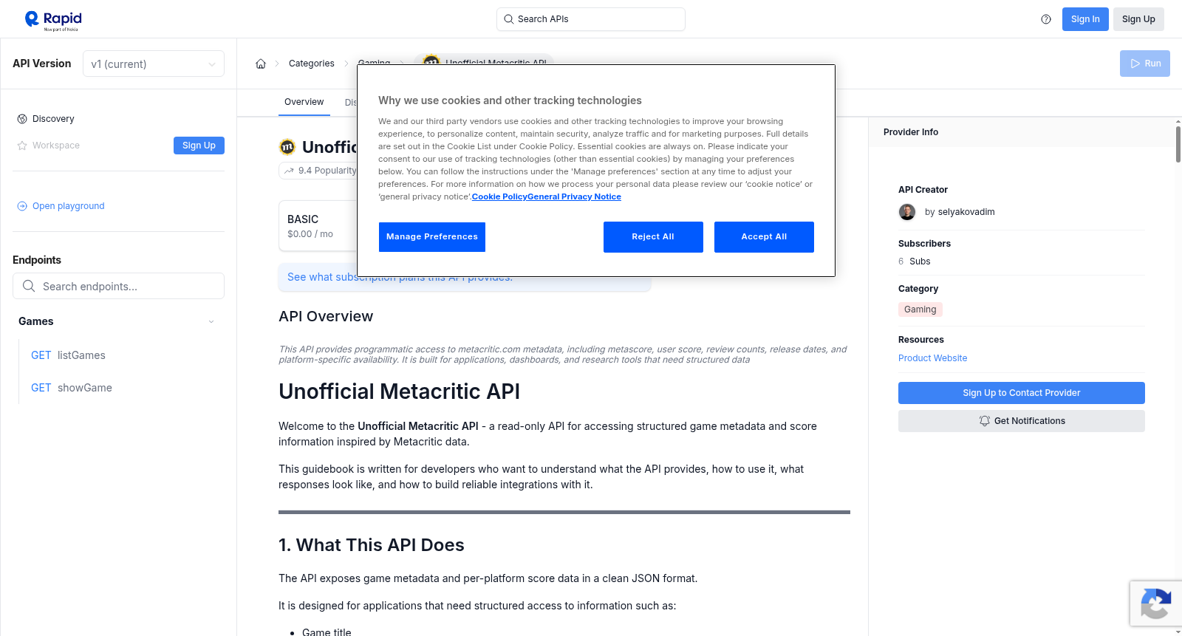Open the playground link
This screenshot has height=636, width=1182.
(68, 206)
